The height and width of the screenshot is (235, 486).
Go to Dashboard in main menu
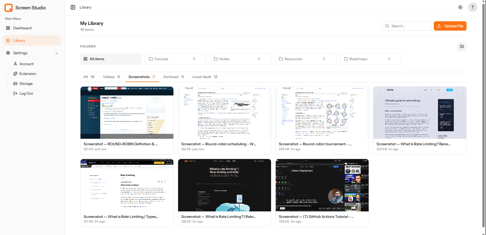click(32, 28)
